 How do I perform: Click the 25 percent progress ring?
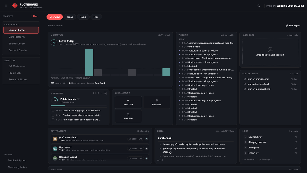54,100
